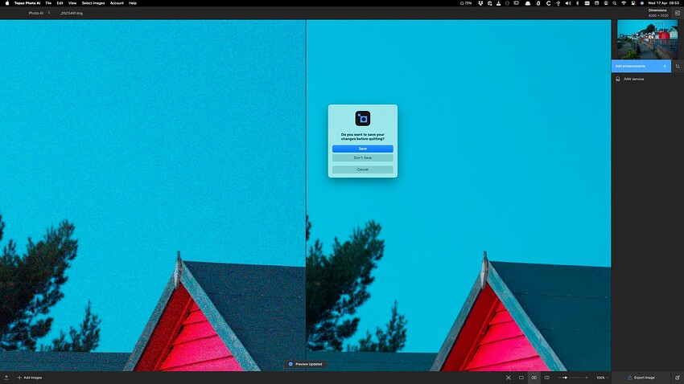This screenshot has height=384, width=684.
Task: Open the preferences icon at bottom right
Action: pyautogui.click(x=677, y=378)
